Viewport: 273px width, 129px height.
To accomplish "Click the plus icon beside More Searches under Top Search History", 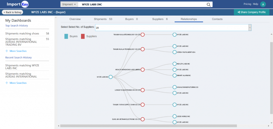I will [7, 51].
